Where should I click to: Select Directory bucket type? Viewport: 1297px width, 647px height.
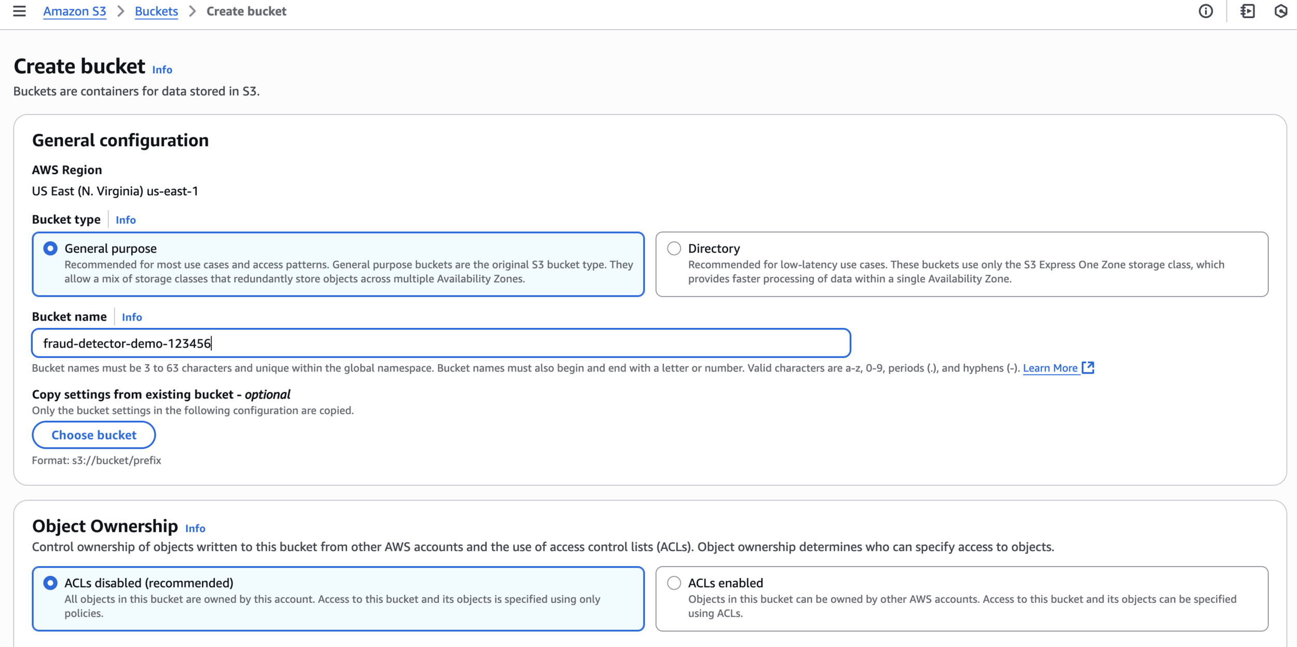pos(674,249)
